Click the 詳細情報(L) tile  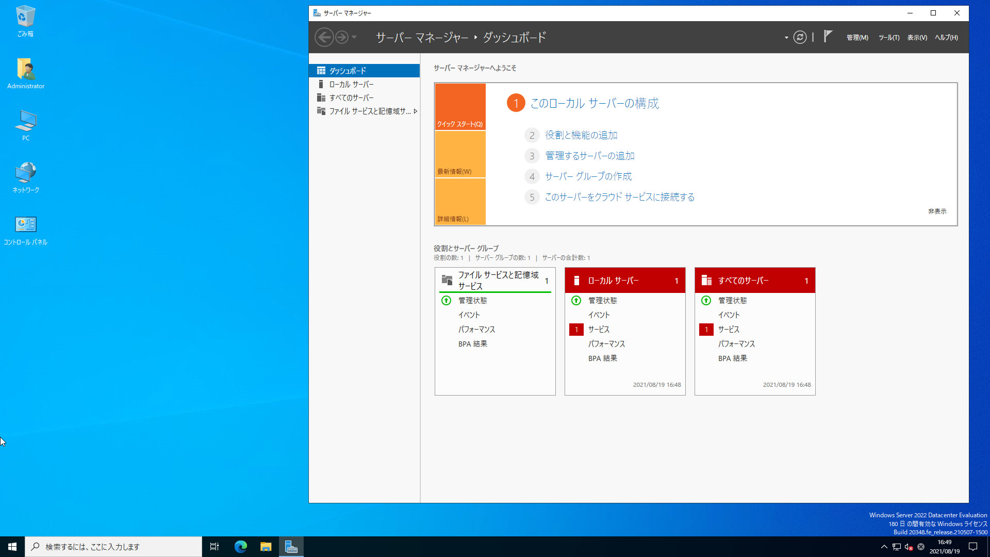pyautogui.click(x=460, y=202)
